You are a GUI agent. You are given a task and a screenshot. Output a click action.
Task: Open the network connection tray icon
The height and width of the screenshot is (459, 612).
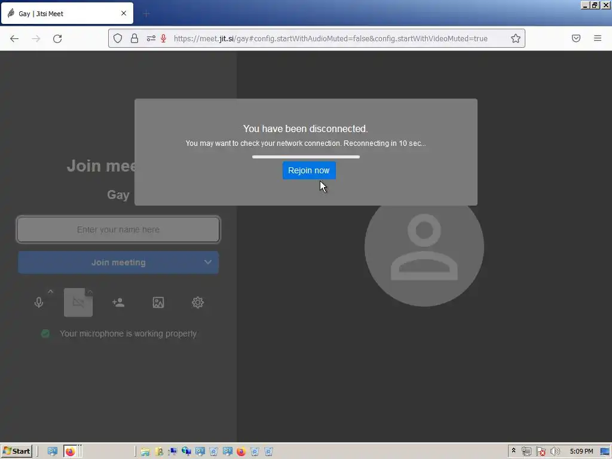[x=527, y=452]
